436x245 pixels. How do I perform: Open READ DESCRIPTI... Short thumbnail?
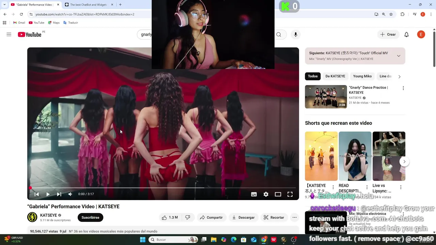coord(355,156)
